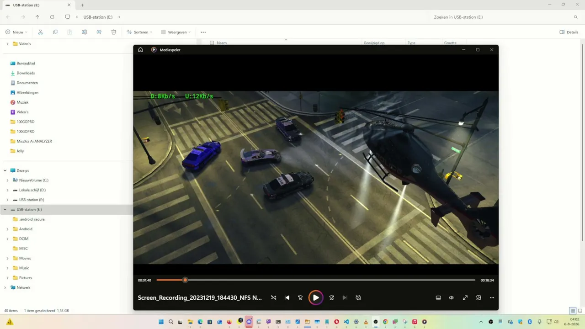
Task: Cut the selected item in Explorer
Action: 41,32
